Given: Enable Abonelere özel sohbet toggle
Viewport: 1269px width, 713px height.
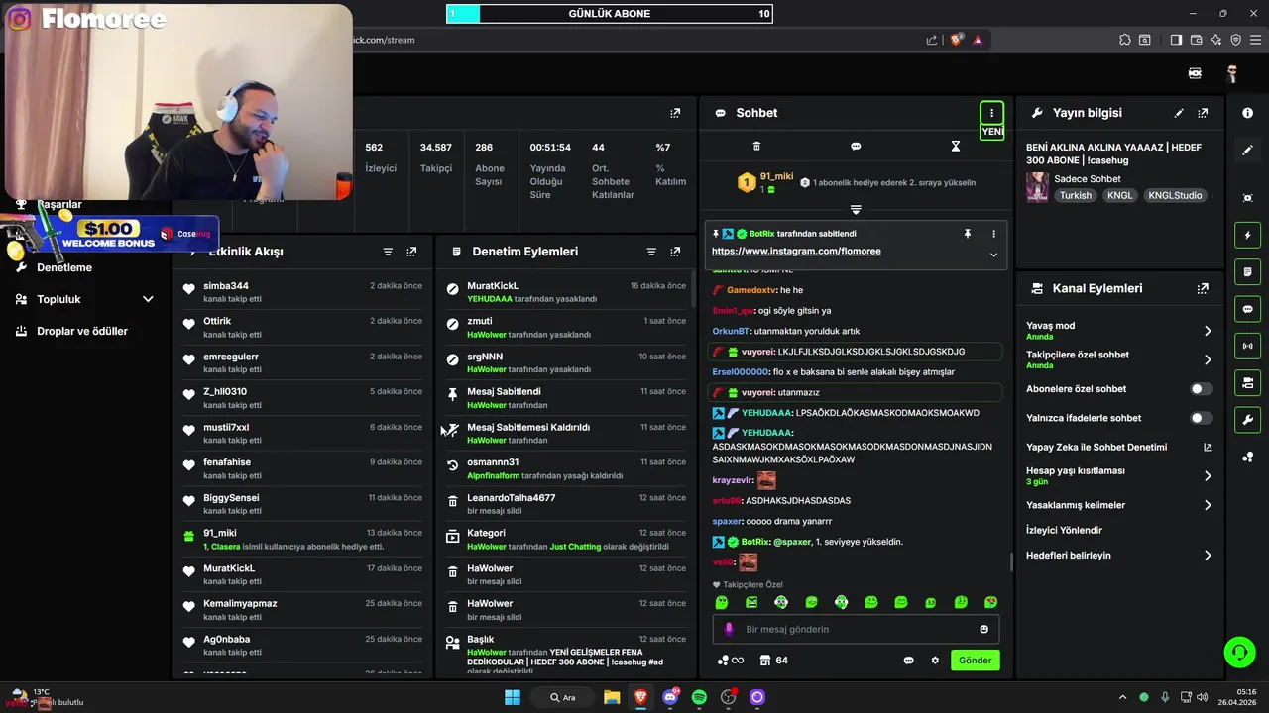Looking at the screenshot, I should pos(1201,389).
